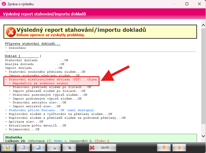
Task: Close the Zpráva o výsledku window
Action: [x=199, y=4]
